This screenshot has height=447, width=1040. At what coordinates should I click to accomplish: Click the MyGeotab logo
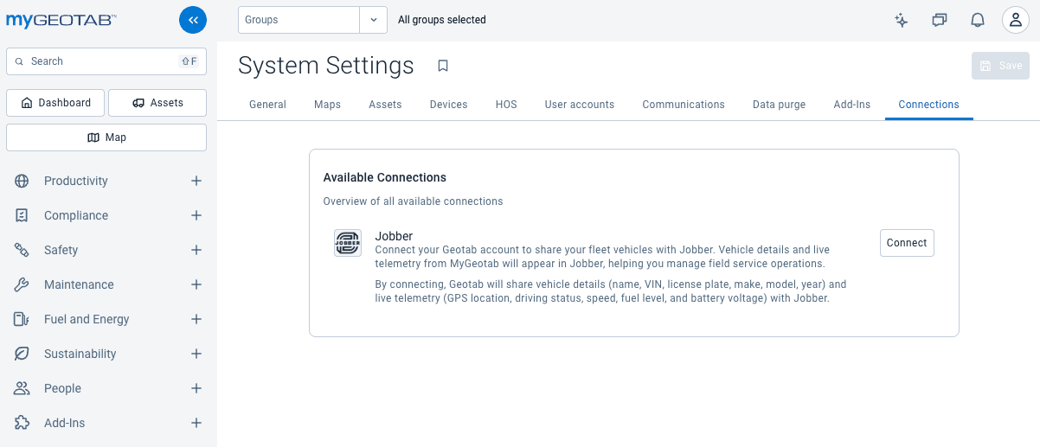coord(62,21)
